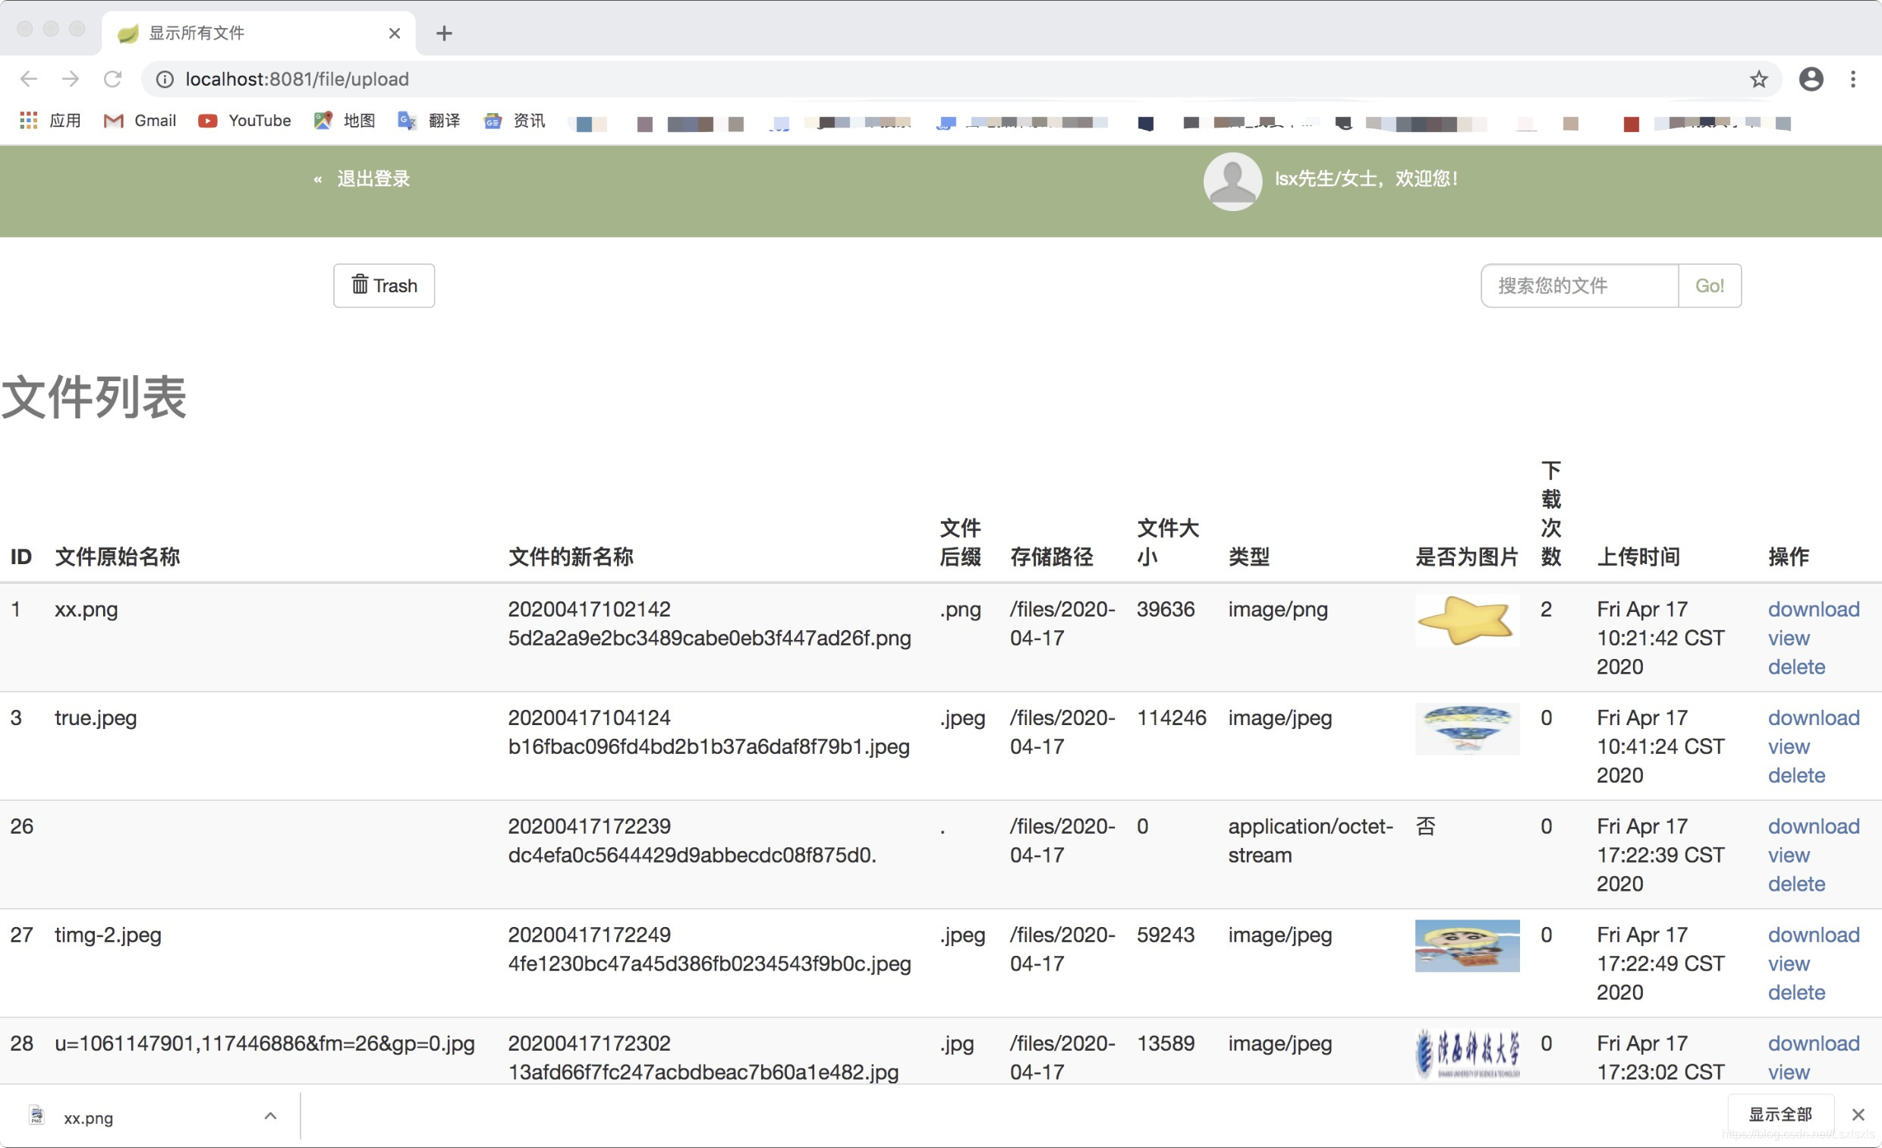Image resolution: width=1882 pixels, height=1148 pixels.
Task: Click the browser back arrow
Action: coord(29,79)
